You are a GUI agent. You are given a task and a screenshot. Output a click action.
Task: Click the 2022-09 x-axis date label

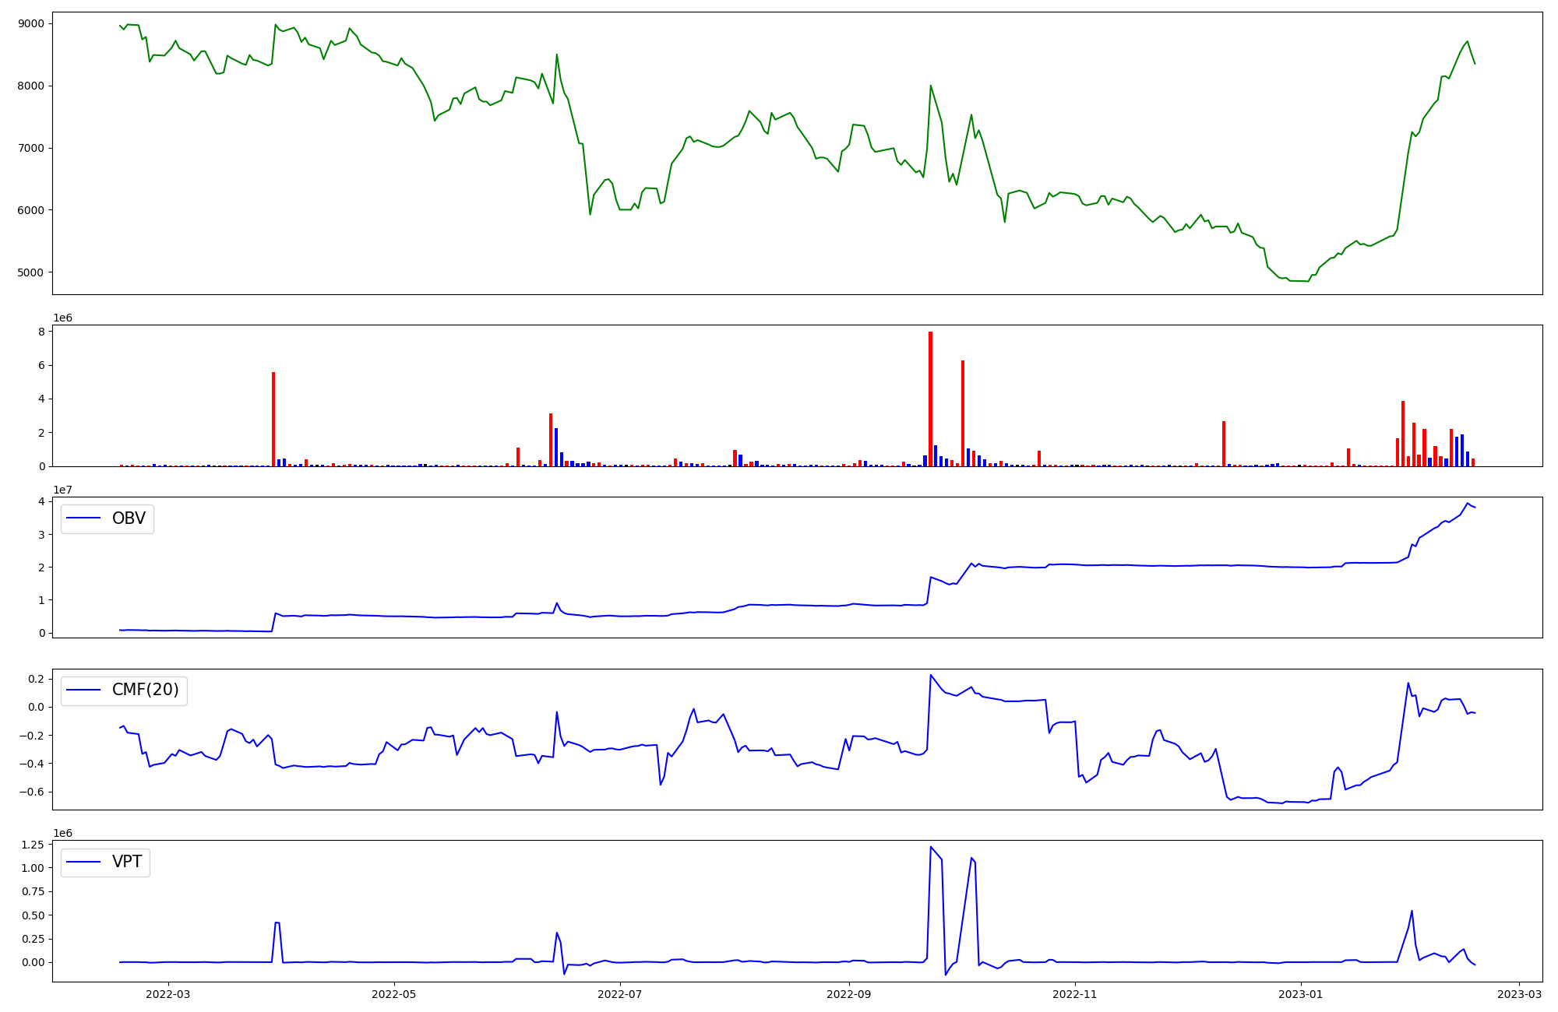tap(848, 993)
